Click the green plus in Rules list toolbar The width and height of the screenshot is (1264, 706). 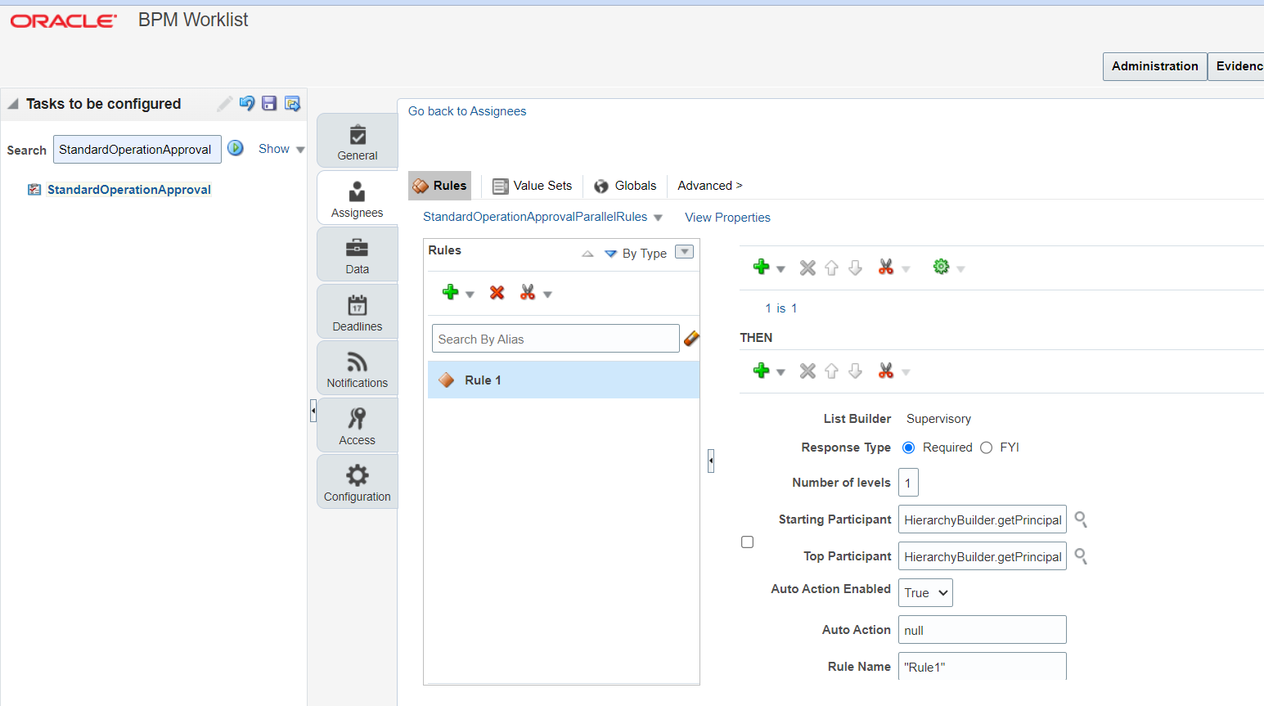tap(450, 292)
